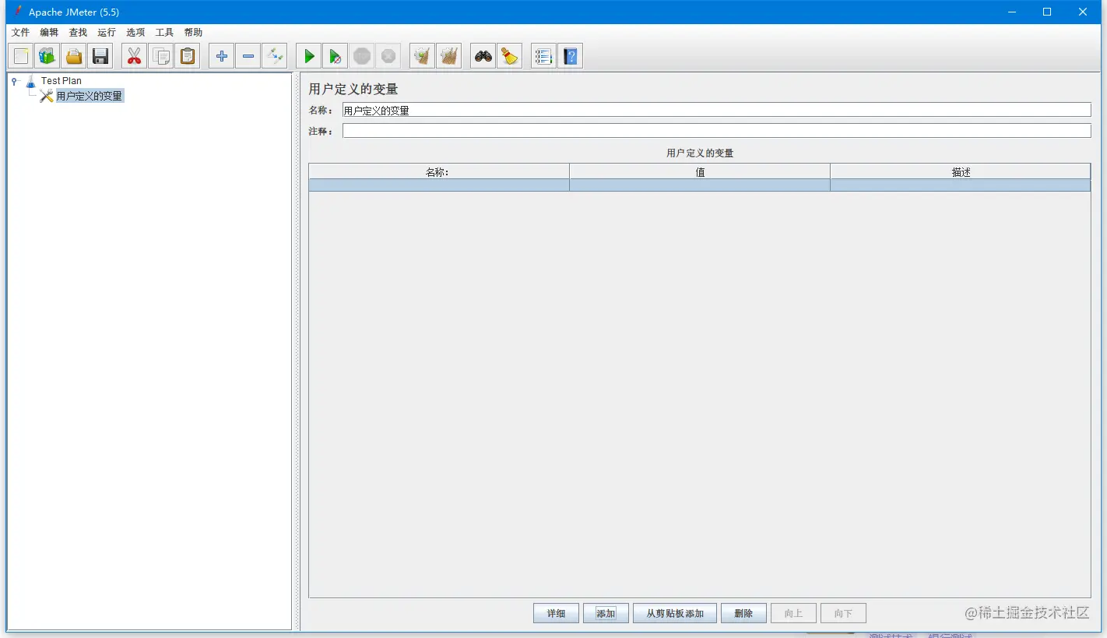The width and height of the screenshot is (1107, 638).
Task: Click the 名称 column header
Action: (x=439, y=172)
